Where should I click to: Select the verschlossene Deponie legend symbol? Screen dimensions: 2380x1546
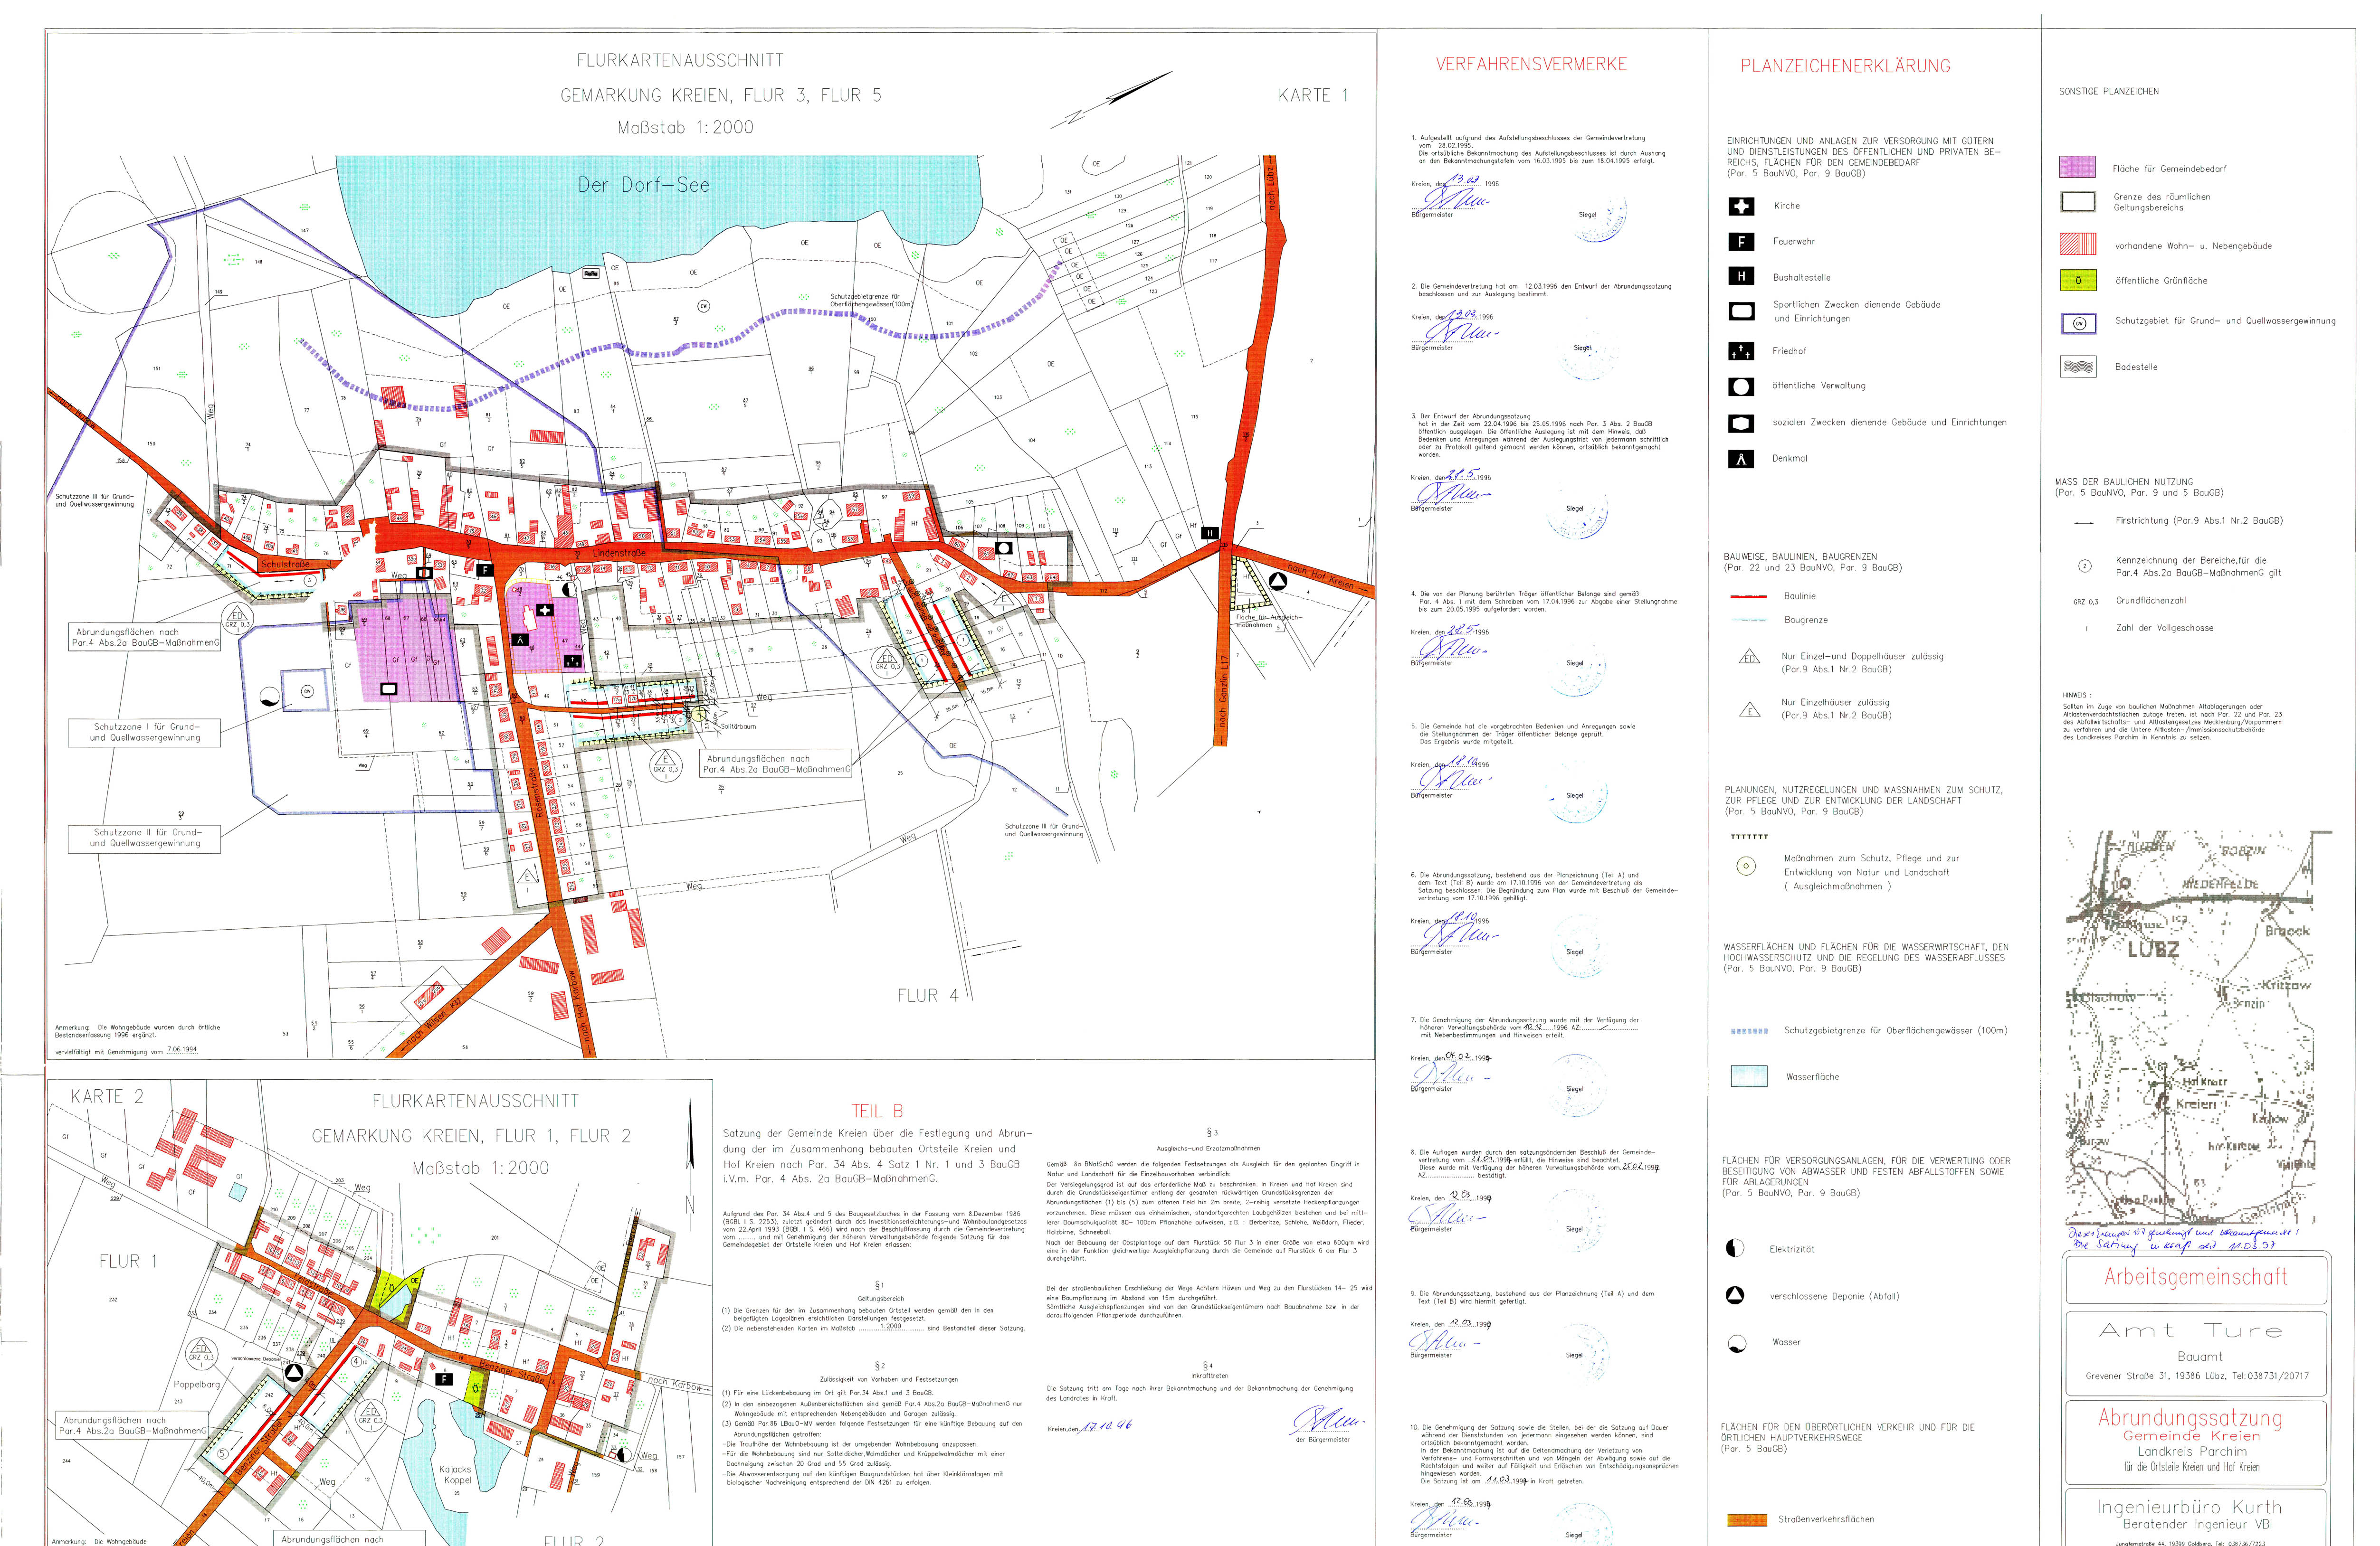[1735, 1295]
